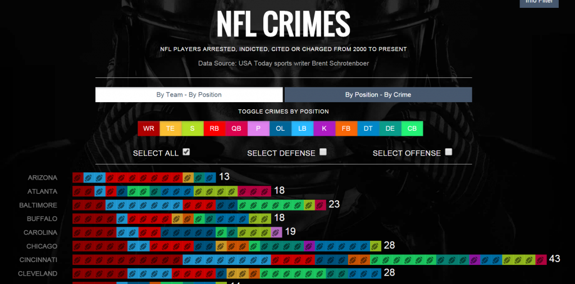Toggle the S safety position filter
This screenshot has height=284, width=575.
[193, 129]
